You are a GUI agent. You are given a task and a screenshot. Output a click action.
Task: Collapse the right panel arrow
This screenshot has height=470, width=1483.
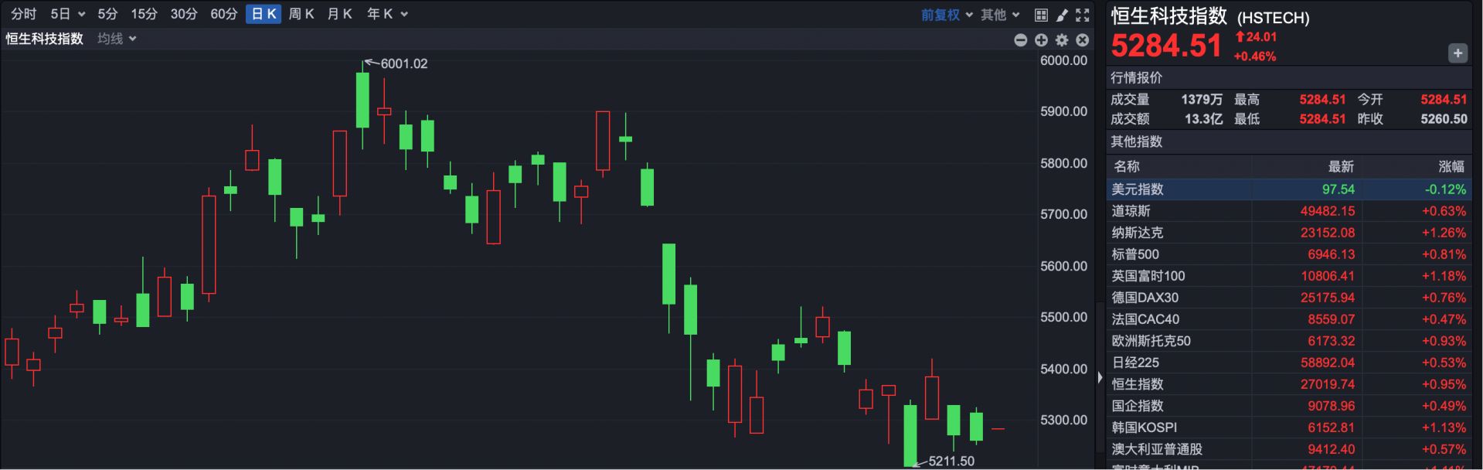[1100, 378]
